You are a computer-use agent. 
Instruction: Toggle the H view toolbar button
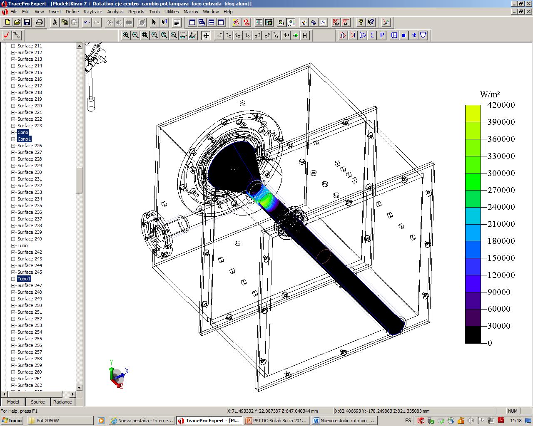pyautogui.click(x=305, y=35)
